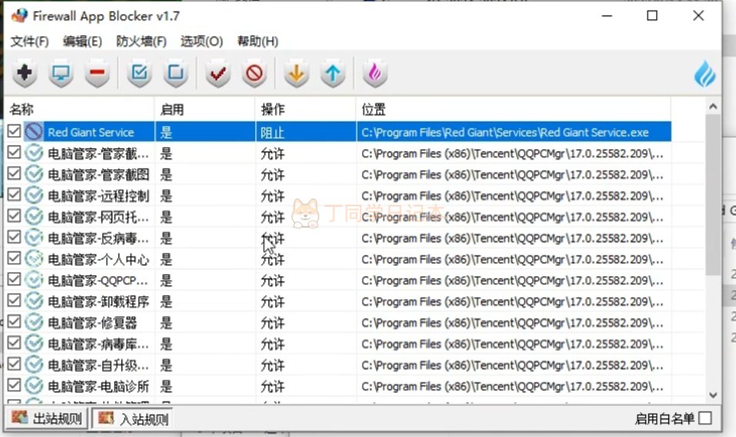Select the 电脑管家-修复器 row name
The height and width of the screenshot is (437, 736).
tap(92, 322)
